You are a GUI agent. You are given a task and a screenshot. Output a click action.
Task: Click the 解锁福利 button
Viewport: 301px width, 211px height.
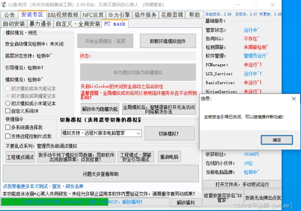[x=186, y=202]
